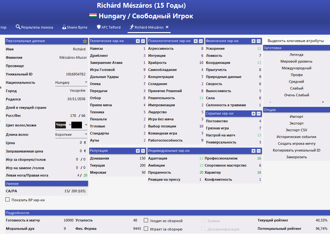Apply the Очень Слабый preset
This screenshot has width=330, height=234.
(296, 95)
